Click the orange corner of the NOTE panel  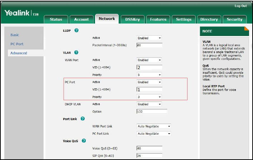tap(247, 29)
